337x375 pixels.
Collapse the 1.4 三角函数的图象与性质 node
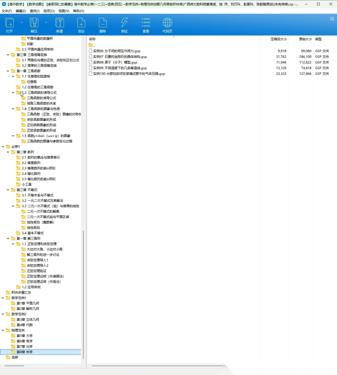coord(13,109)
